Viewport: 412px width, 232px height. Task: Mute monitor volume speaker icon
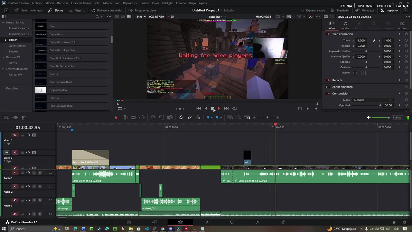pyautogui.click(x=369, y=118)
